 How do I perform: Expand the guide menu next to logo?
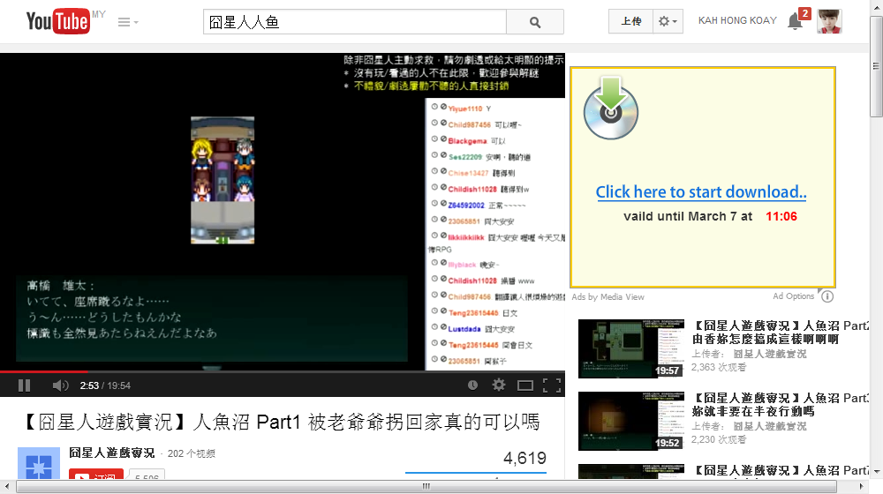[128, 22]
